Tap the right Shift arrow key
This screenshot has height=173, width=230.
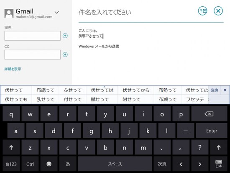(x=219, y=147)
